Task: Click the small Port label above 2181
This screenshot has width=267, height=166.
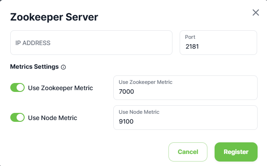Action: pyautogui.click(x=190, y=37)
